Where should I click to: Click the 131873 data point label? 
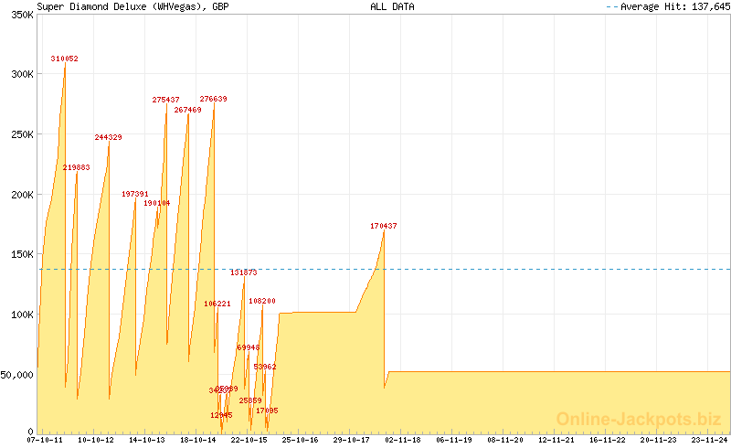pyautogui.click(x=243, y=272)
